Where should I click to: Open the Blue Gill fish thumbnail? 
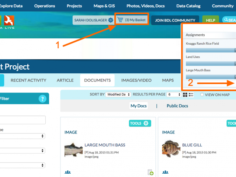tap(171, 149)
